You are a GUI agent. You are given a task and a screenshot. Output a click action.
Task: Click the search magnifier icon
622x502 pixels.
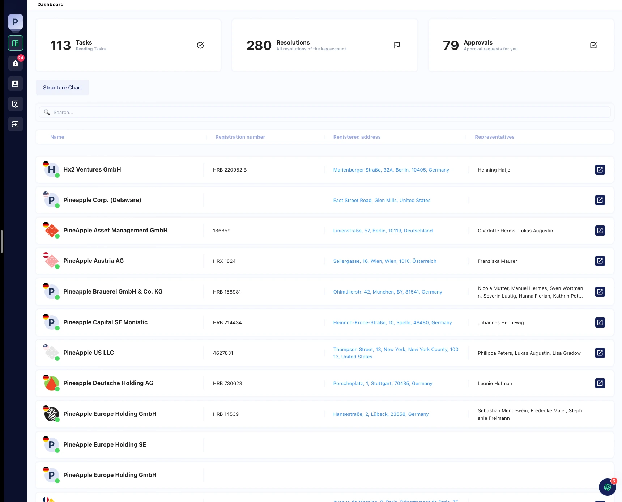click(47, 112)
